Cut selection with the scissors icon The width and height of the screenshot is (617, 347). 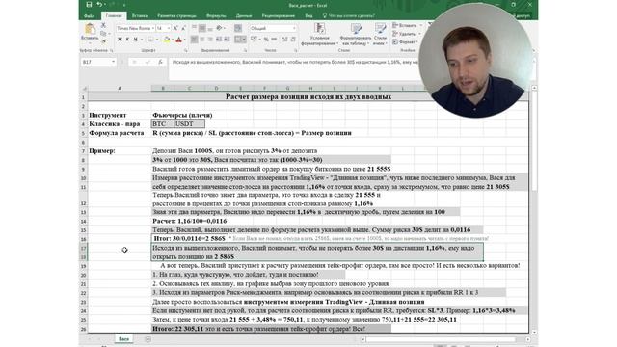103,26
